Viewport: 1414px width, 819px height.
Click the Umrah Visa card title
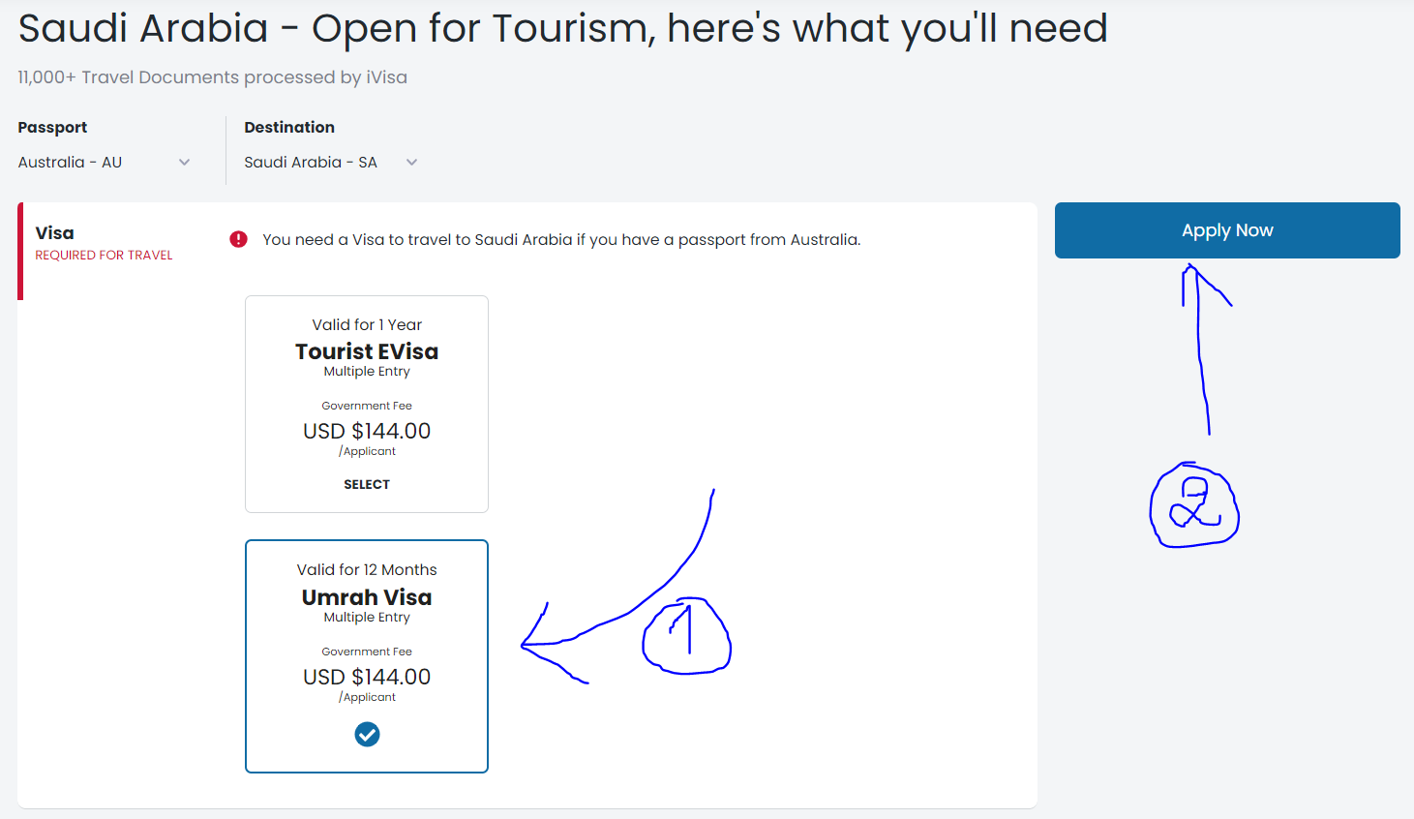(367, 597)
